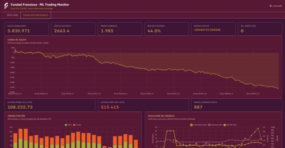Click the TRADES POR DÍA heading
This screenshot has width=285, height=148.
16,116
